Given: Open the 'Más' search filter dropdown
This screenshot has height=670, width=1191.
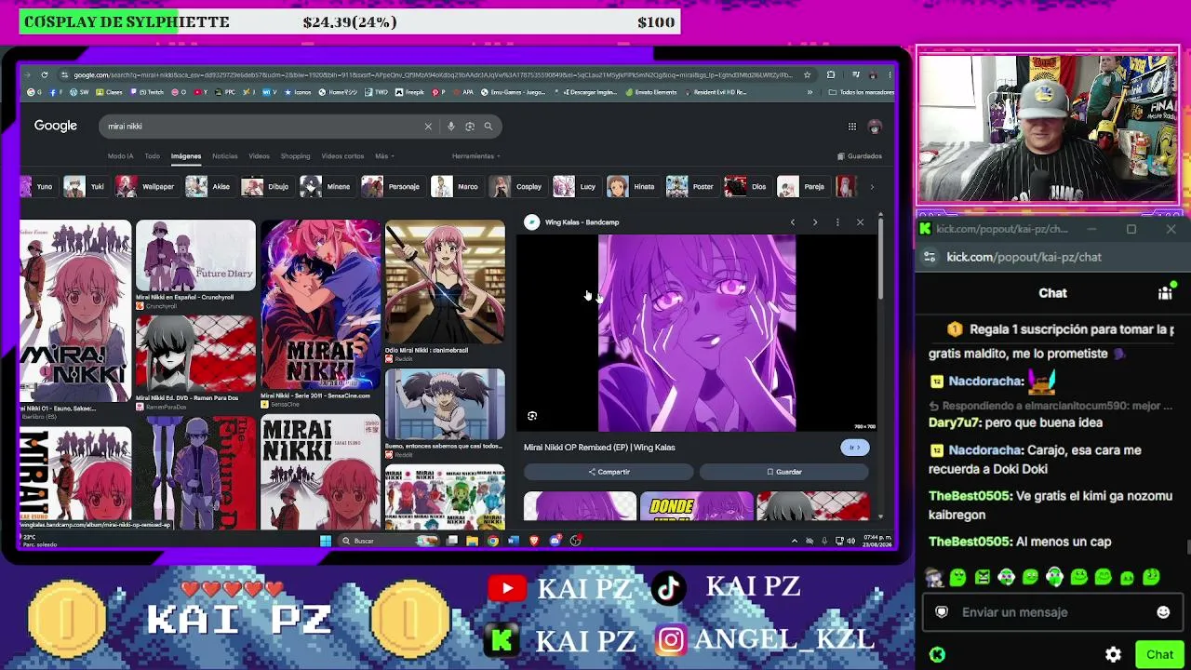Looking at the screenshot, I should [384, 156].
